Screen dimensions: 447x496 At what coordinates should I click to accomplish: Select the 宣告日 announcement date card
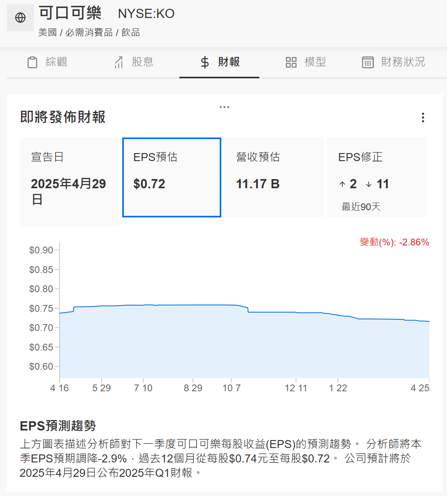[70, 182]
